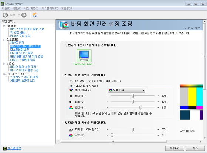
Task: Click the Forward navigation arrow icon
Action: (x=24, y=15)
